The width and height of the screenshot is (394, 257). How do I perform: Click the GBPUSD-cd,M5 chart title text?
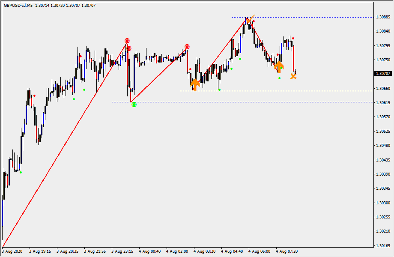pyautogui.click(x=18, y=5)
